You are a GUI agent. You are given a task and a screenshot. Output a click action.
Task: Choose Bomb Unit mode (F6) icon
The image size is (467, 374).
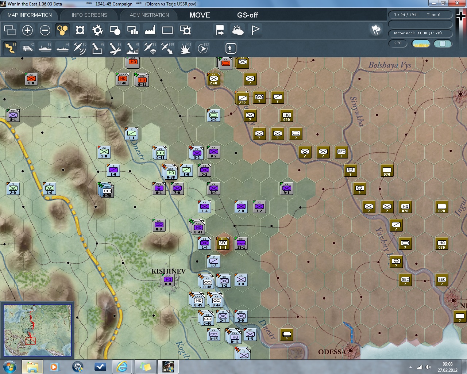(97, 48)
